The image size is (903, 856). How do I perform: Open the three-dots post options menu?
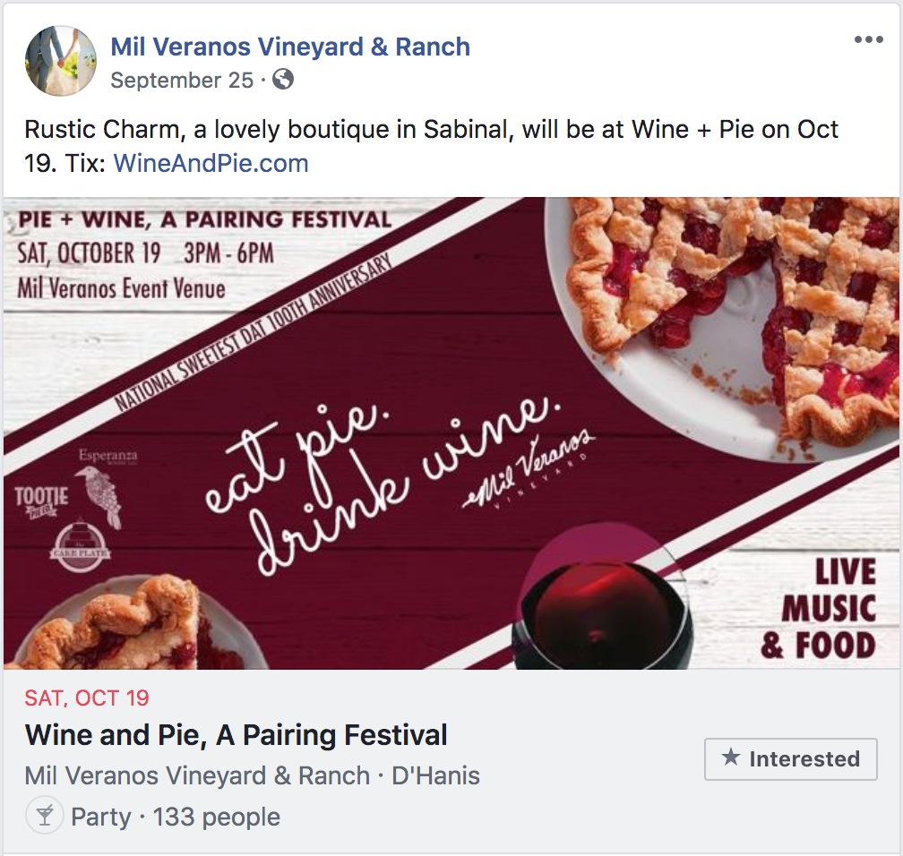click(868, 39)
